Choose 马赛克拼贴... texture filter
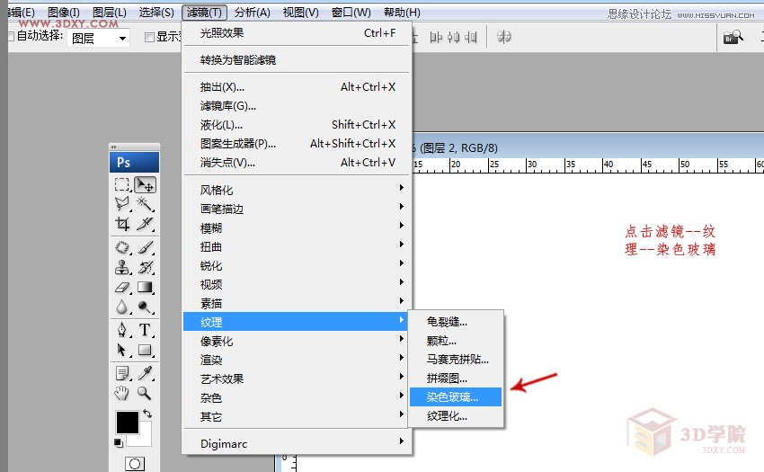Screen dimensions: 764x472 [x=456, y=360]
